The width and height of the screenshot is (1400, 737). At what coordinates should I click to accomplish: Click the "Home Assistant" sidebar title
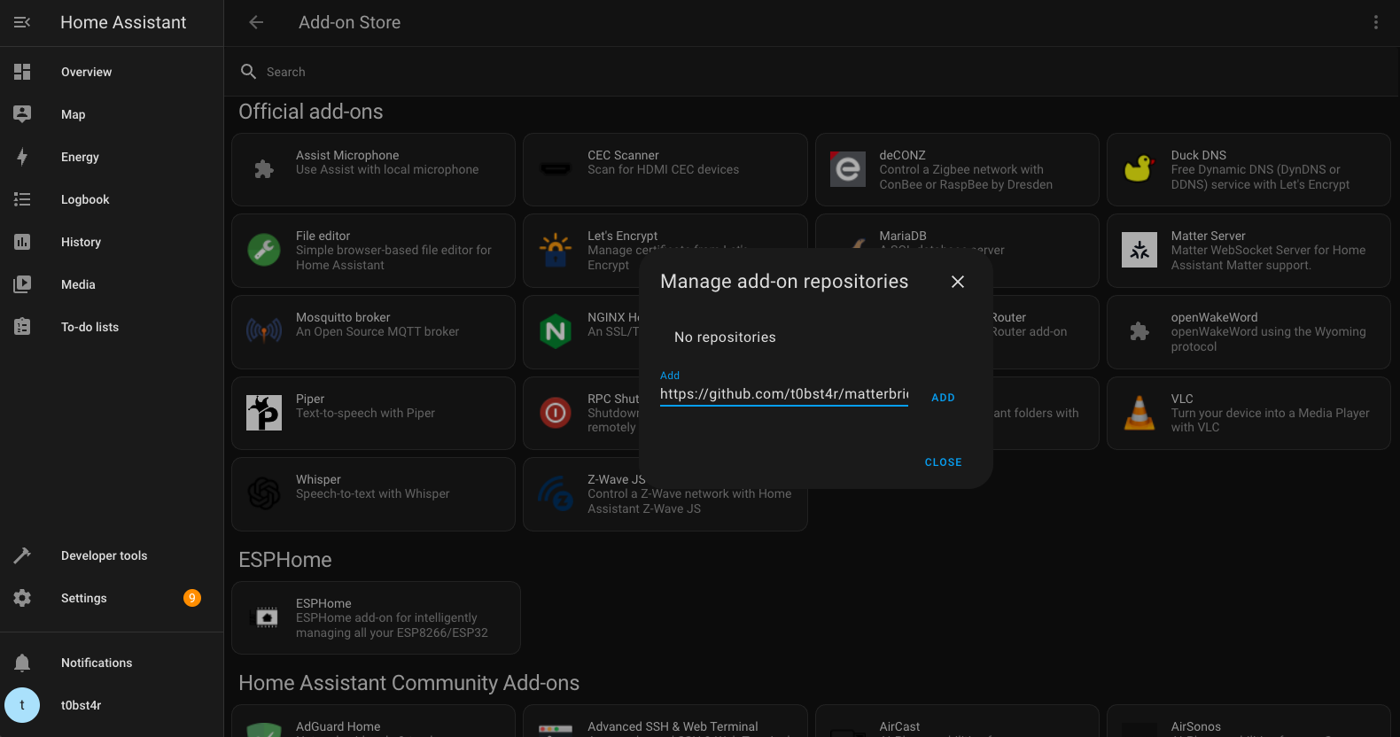tap(123, 22)
